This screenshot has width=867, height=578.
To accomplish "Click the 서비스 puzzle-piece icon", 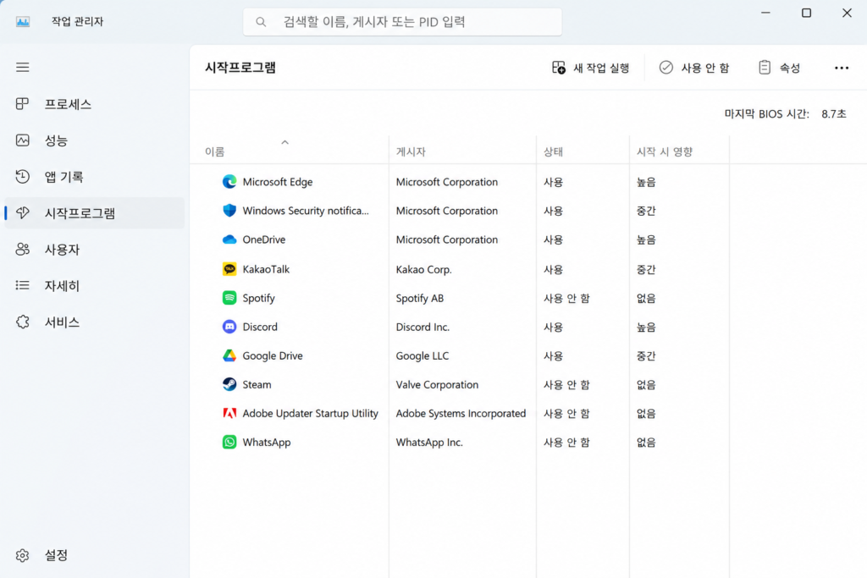I will tap(23, 322).
